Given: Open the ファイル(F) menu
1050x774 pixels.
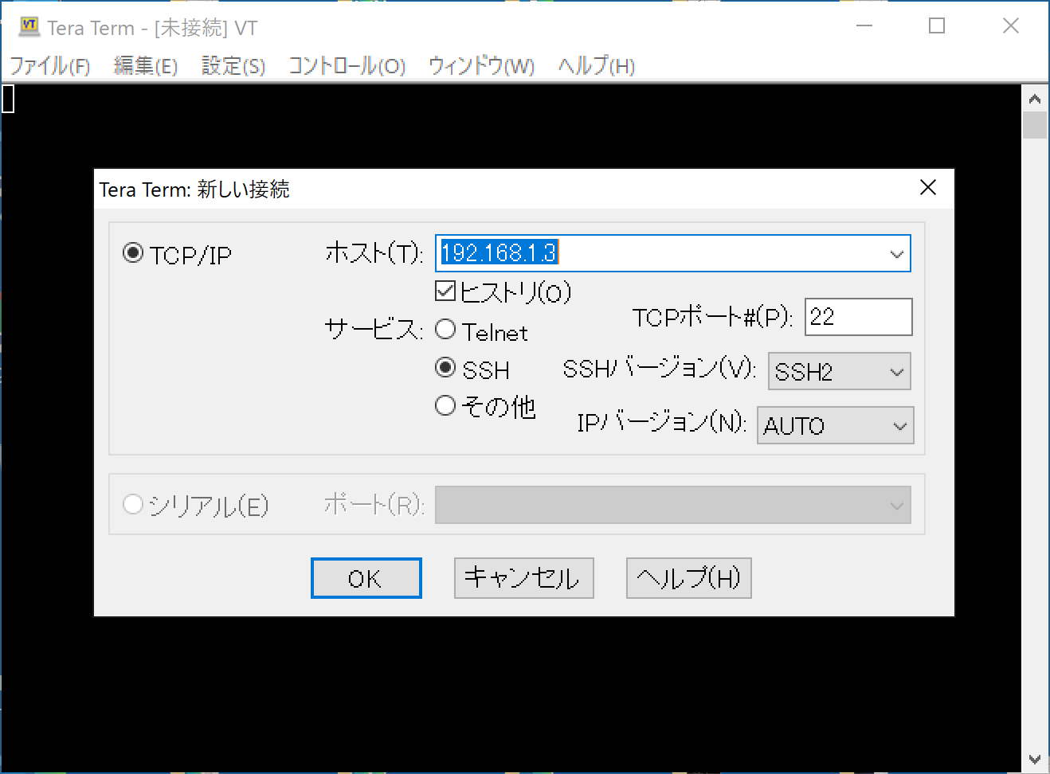Looking at the screenshot, I should point(49,66).
